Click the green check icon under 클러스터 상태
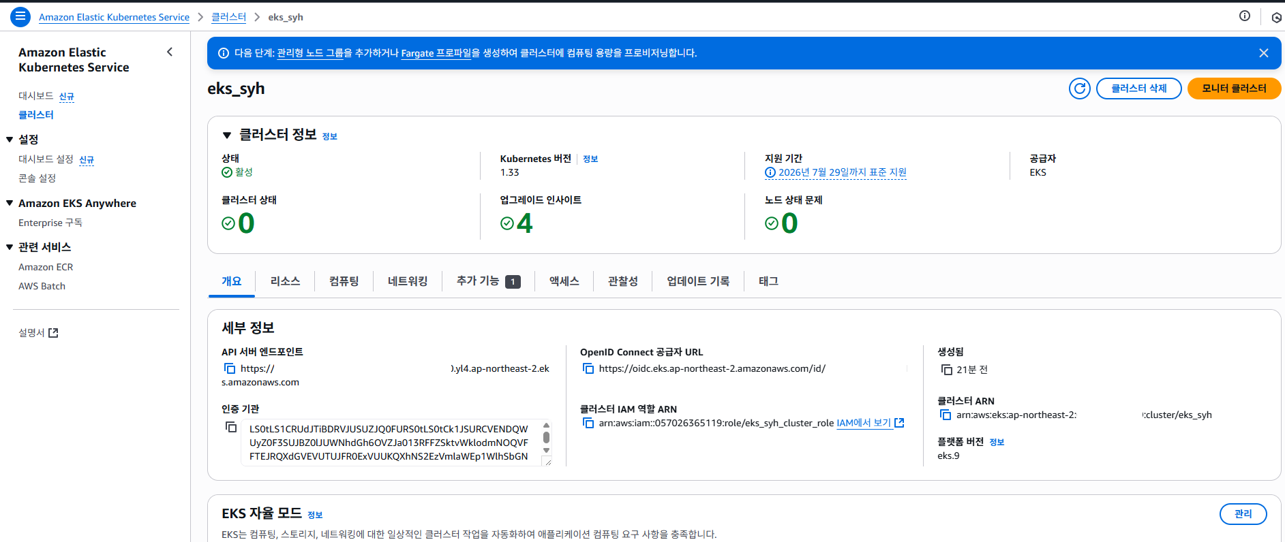 click(x=228, y=223)
